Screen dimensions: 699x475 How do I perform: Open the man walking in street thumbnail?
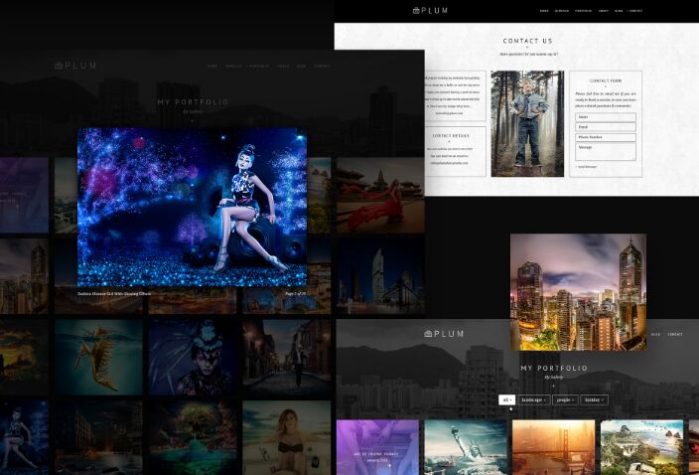[287, 357]
